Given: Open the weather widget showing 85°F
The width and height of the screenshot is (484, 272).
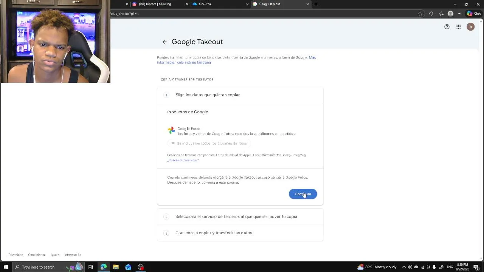Looking at the screenshot, I should pyautogui.click(x=377, y=267).
